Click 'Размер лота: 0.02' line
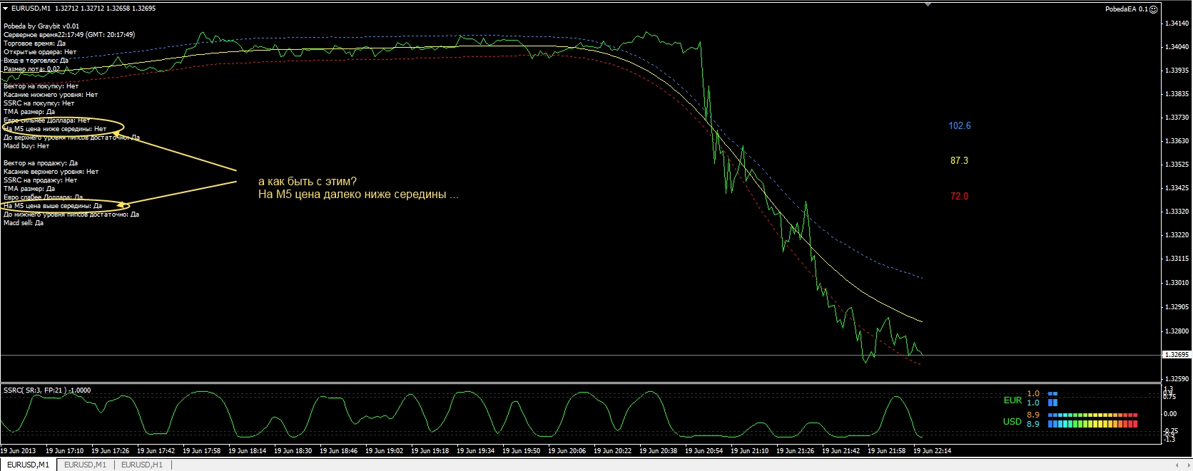 (x=32, y=69)
